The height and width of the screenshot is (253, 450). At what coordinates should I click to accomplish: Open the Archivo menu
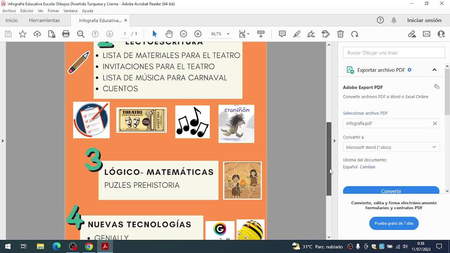pos(9,11)
